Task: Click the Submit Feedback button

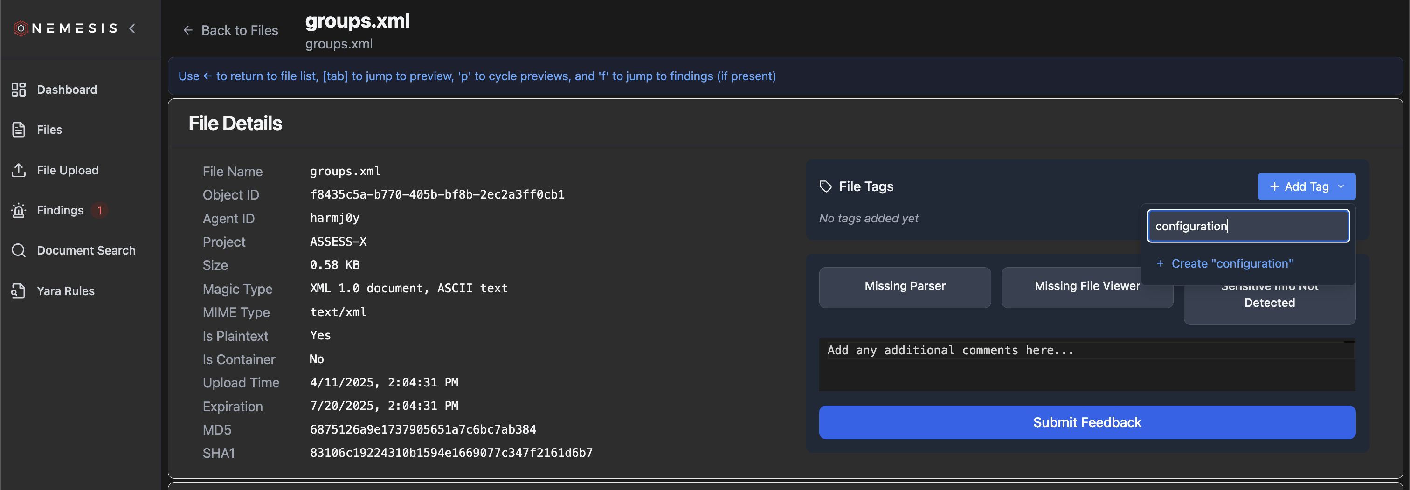Action: tap(1086, 422)
